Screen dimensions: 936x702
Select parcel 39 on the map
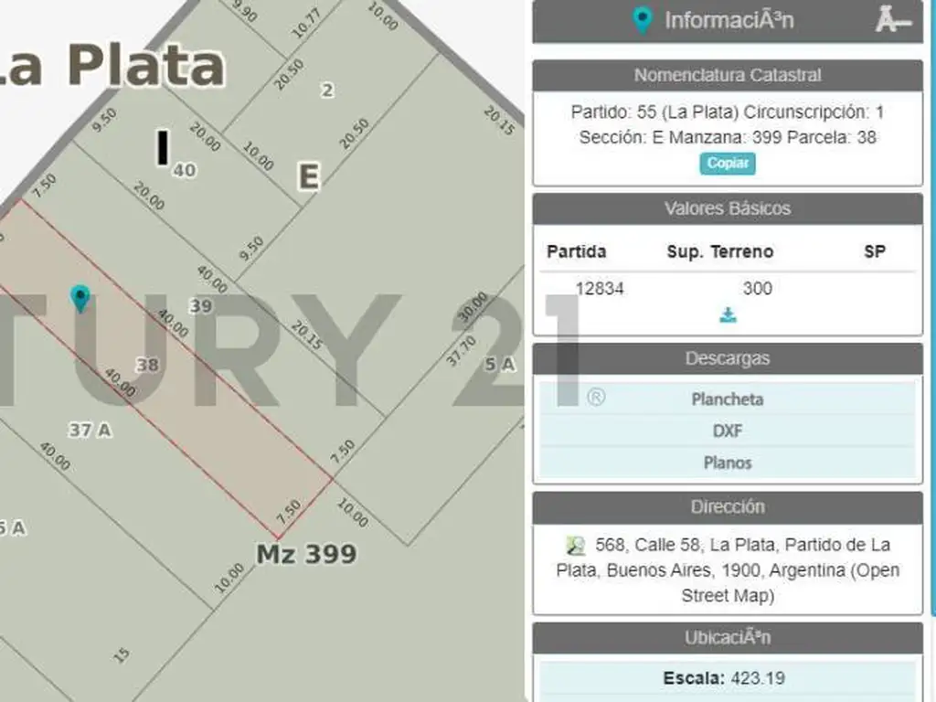(x=200, y=306)
